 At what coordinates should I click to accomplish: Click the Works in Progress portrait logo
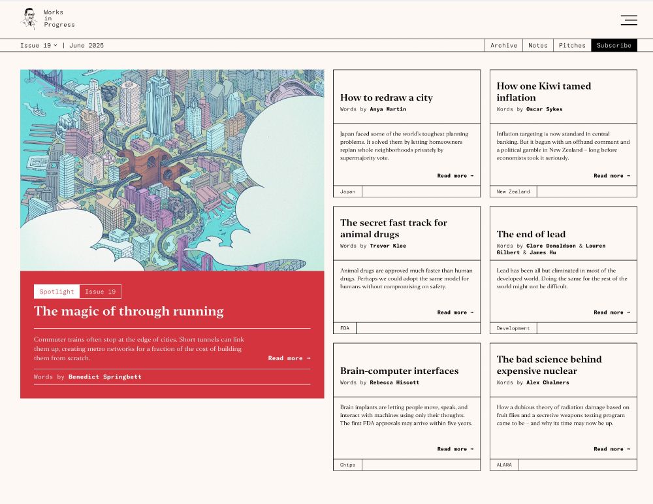click(29, 19)
